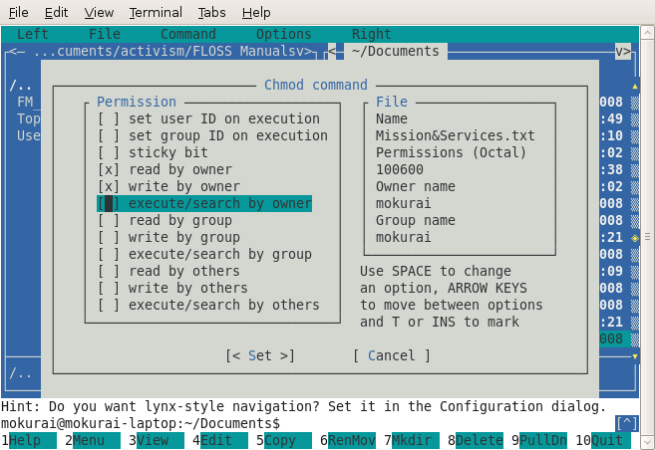Click 2 Menu function key

93,440
